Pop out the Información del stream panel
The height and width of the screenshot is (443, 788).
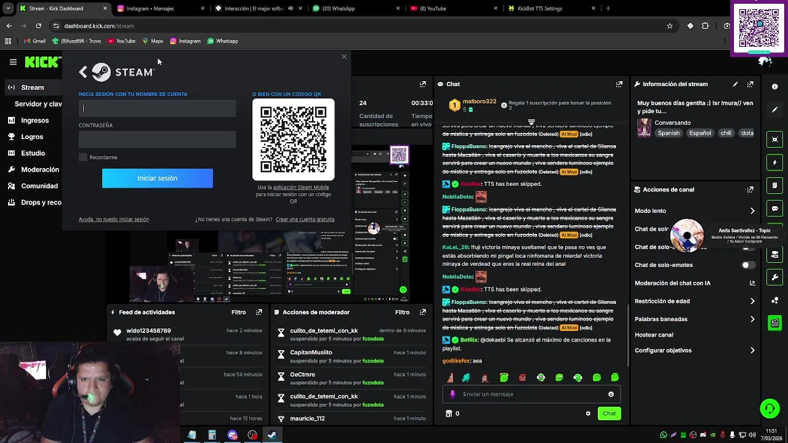coord(750,84)
